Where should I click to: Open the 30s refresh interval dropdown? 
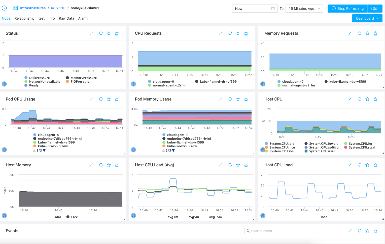(375, 9)
